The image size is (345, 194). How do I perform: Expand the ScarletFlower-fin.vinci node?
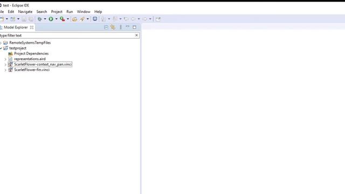(x=5, y=70)
